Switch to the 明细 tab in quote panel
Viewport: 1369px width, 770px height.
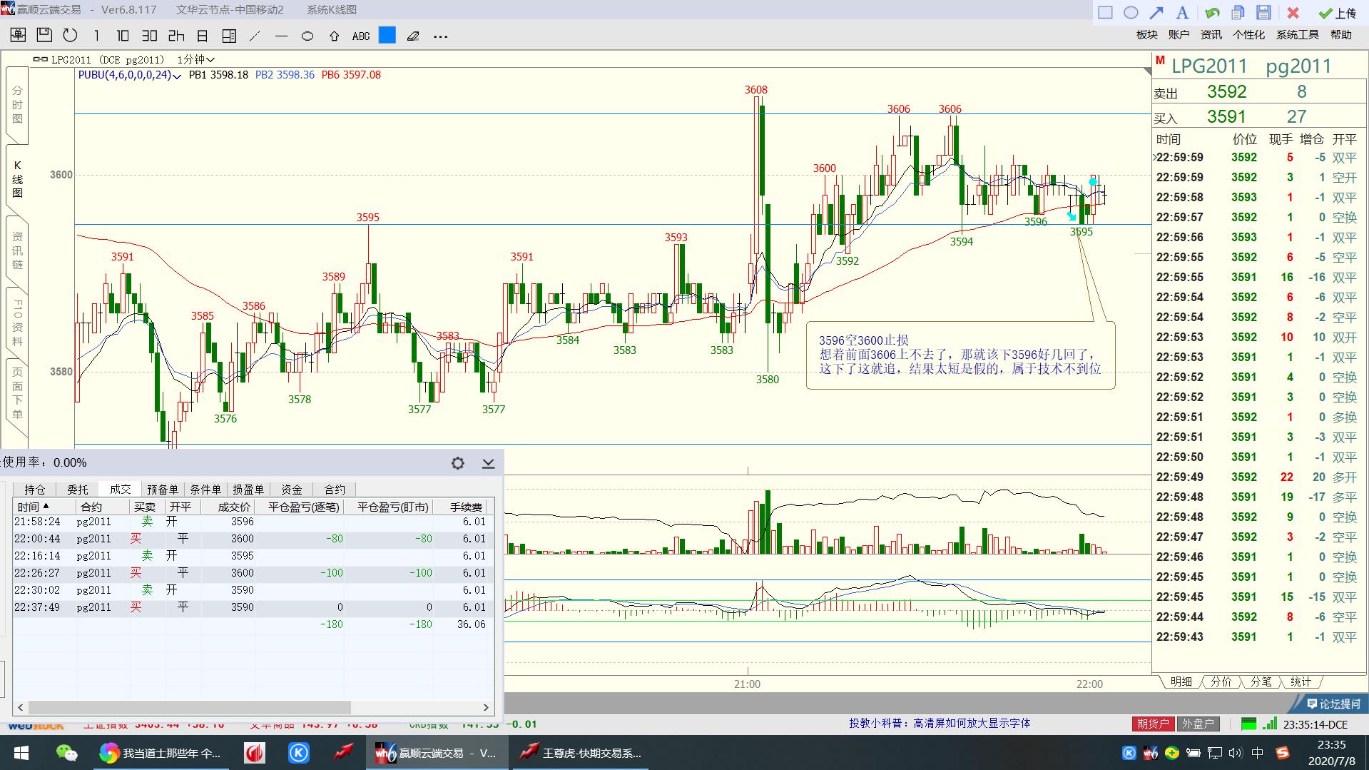[1181, 682]
